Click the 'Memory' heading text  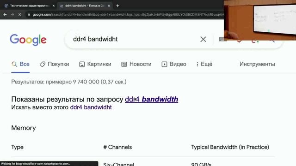click(24, 128)
